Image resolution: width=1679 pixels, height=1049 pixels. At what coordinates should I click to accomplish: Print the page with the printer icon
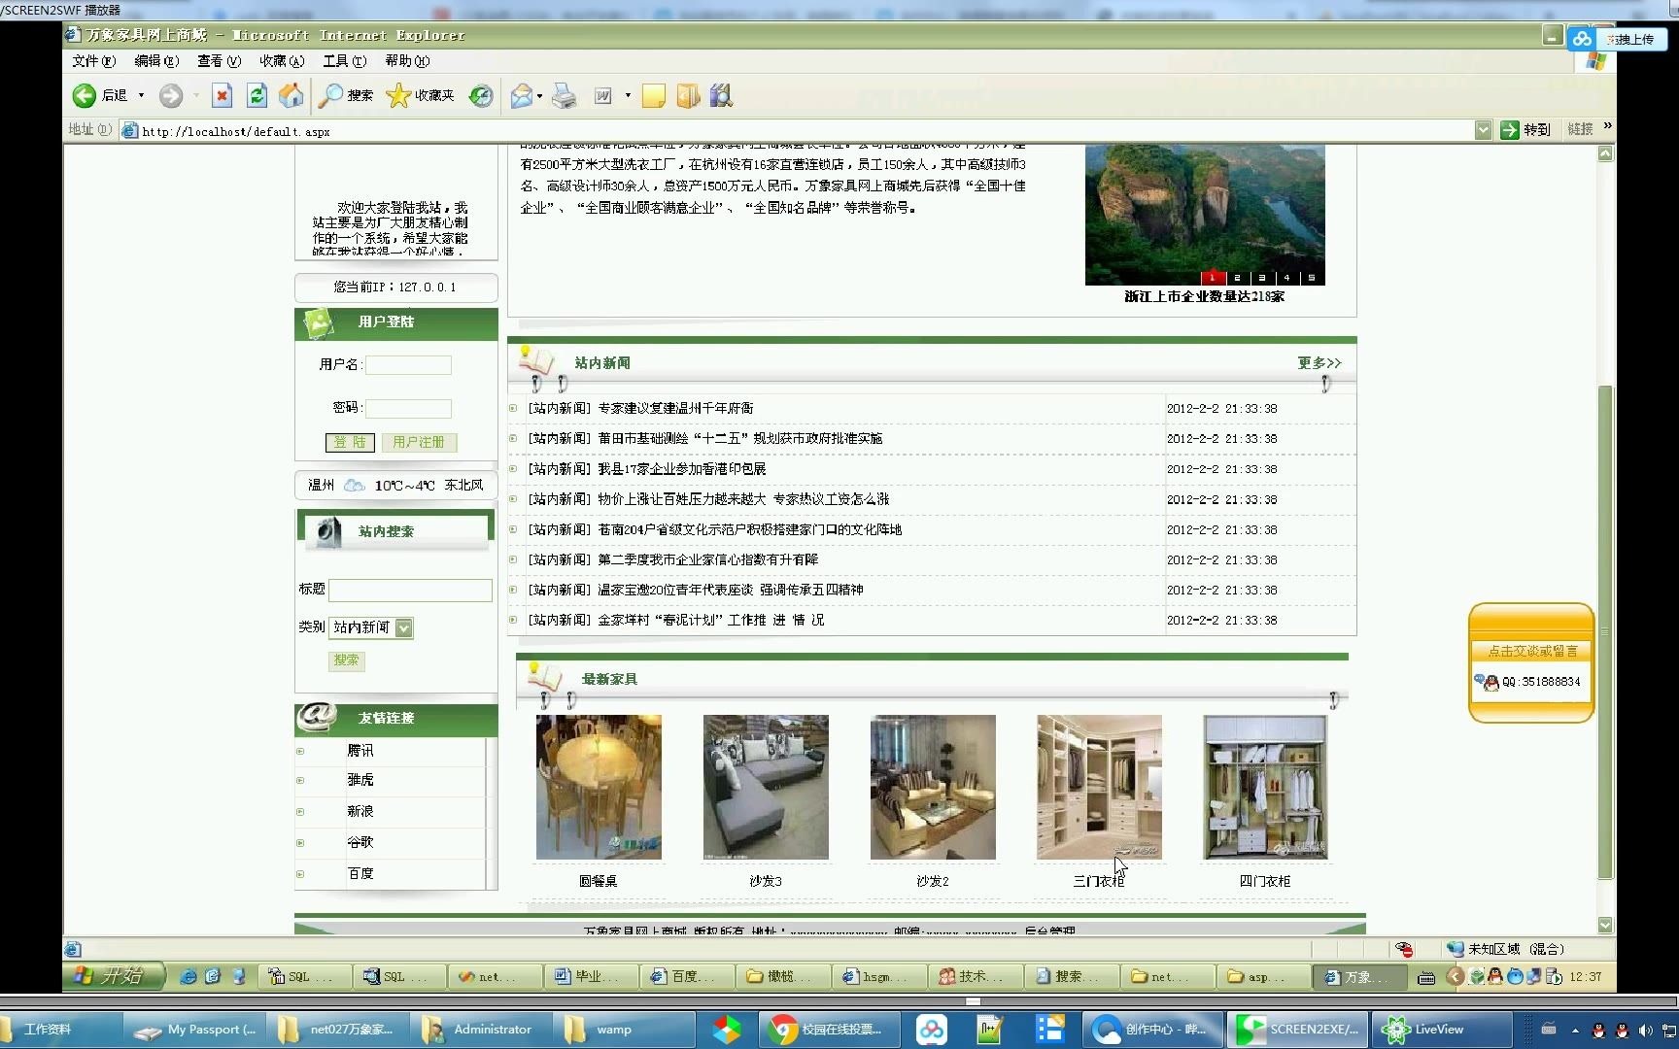(565, 95)
